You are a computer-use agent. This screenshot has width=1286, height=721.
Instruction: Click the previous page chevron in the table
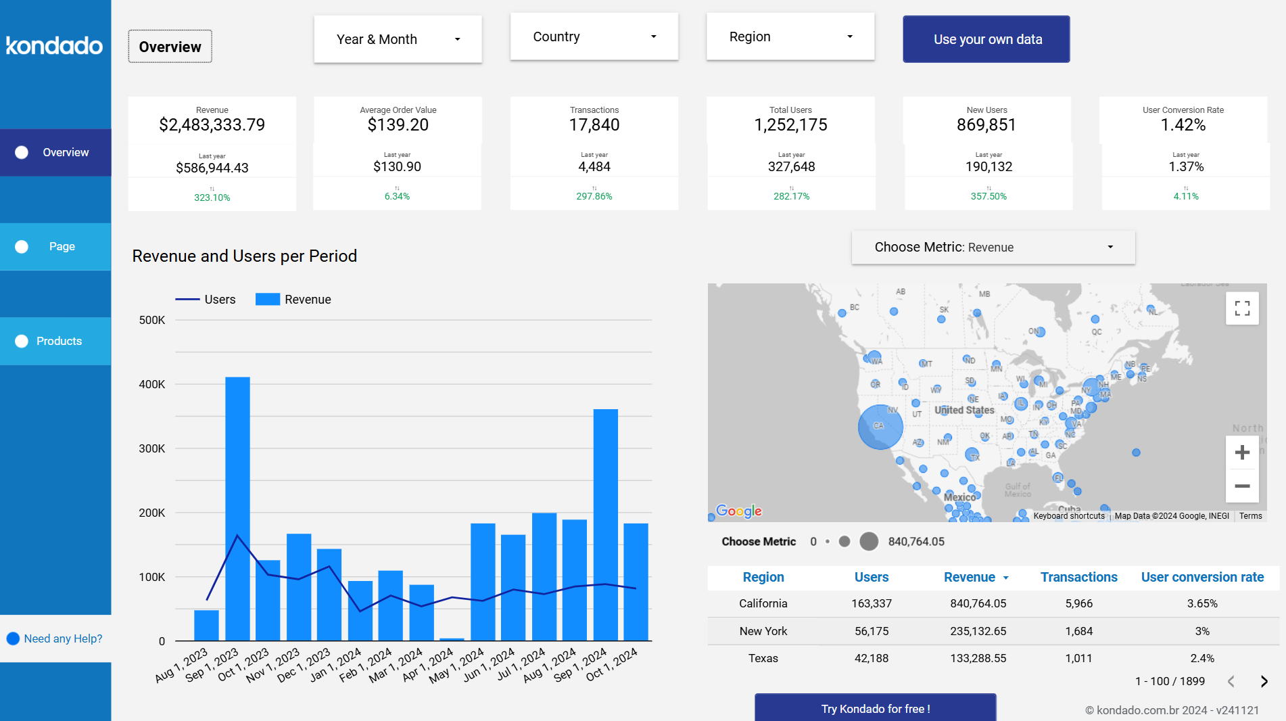click(x=1231, y=682)
